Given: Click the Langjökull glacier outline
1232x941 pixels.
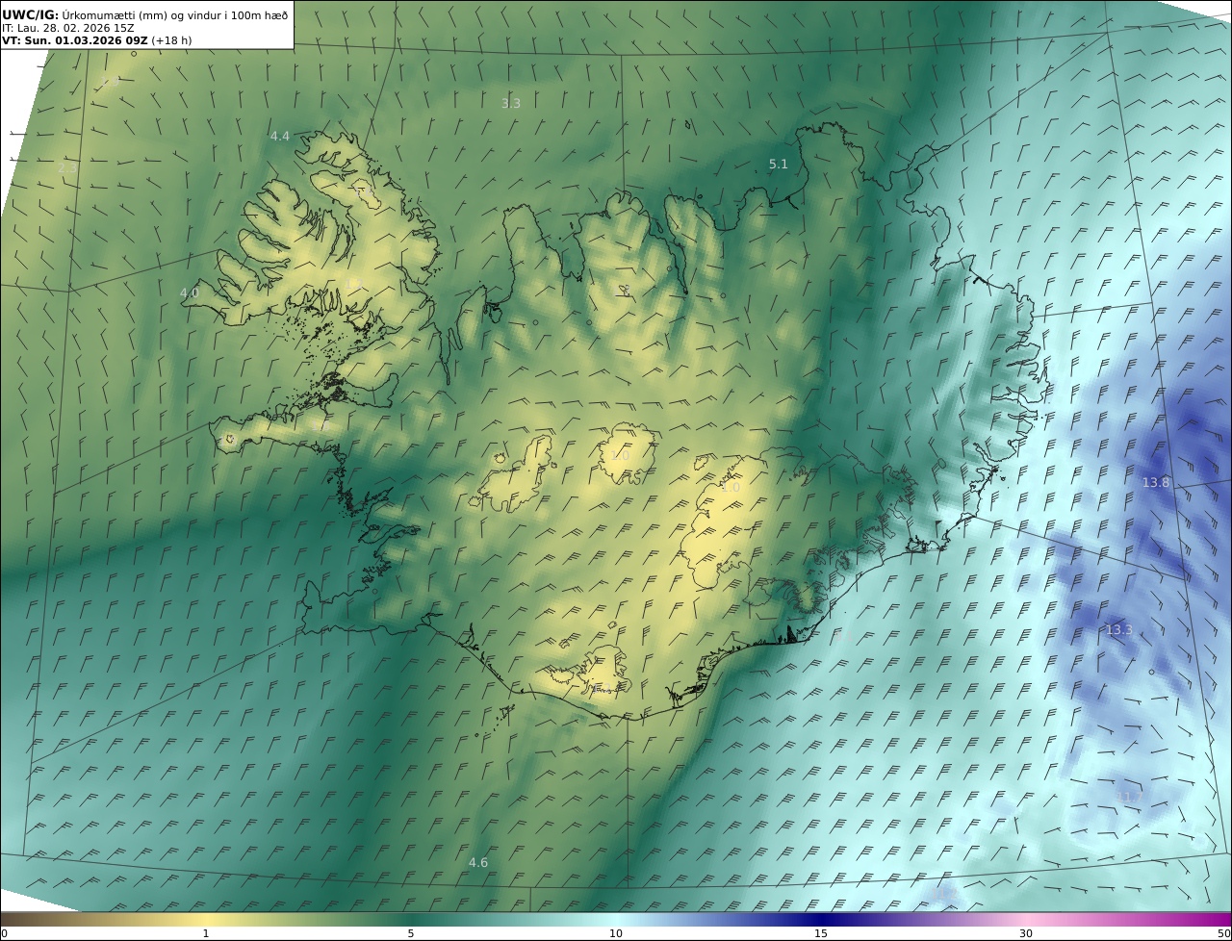Looking at the screenshot, I should (x=518, y=474).
